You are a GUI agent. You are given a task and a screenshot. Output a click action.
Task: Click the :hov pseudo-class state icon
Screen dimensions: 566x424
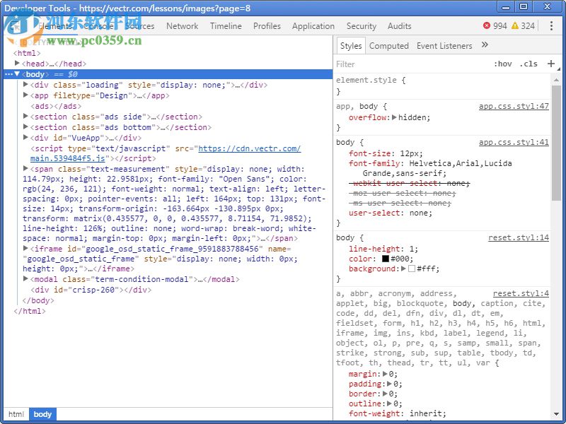pos(503,64)
